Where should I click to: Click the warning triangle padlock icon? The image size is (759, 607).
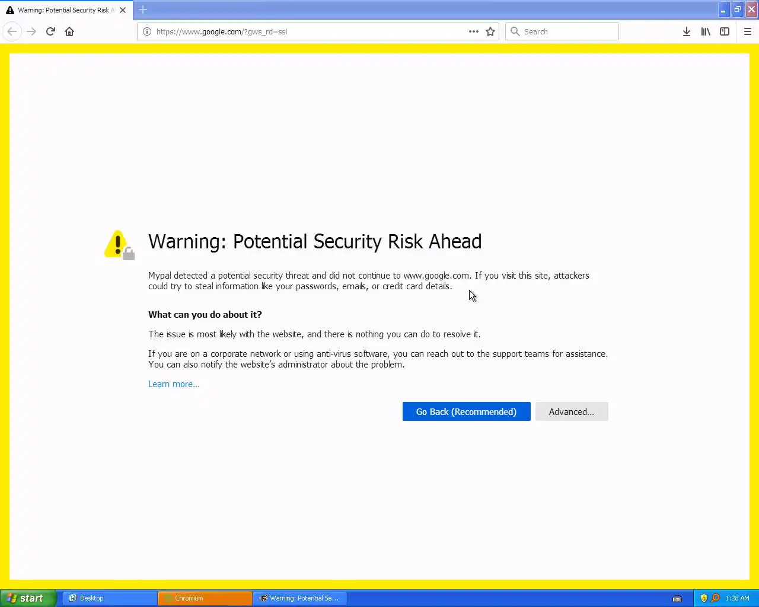pos(119,245)
